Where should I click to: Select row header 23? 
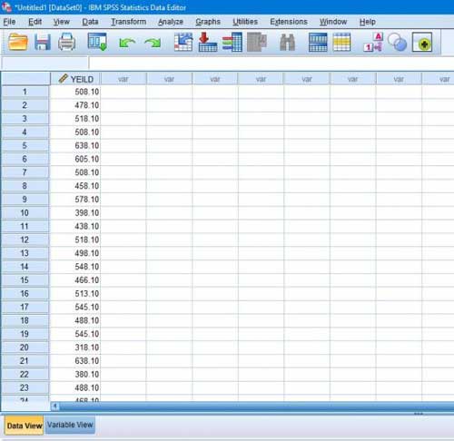point(25,387)
